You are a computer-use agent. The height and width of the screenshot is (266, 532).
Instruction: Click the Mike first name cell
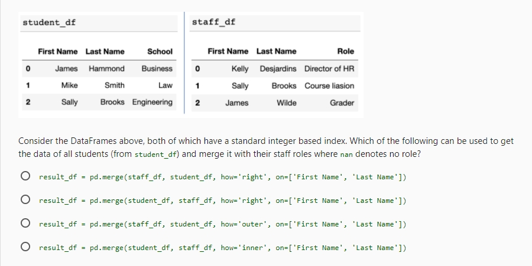69,86
